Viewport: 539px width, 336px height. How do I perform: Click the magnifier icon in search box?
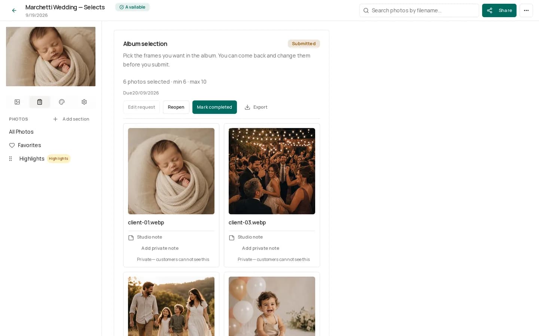[x=366, y=10]
